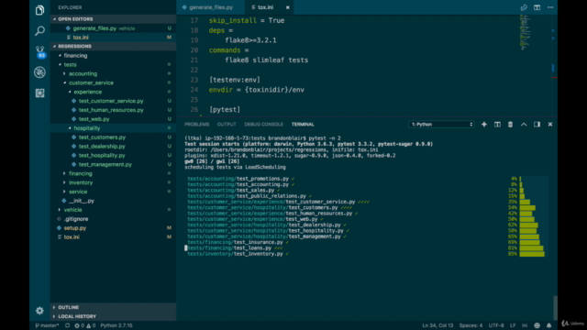Select tox.ini in Open Editors list

pos(113,38)
